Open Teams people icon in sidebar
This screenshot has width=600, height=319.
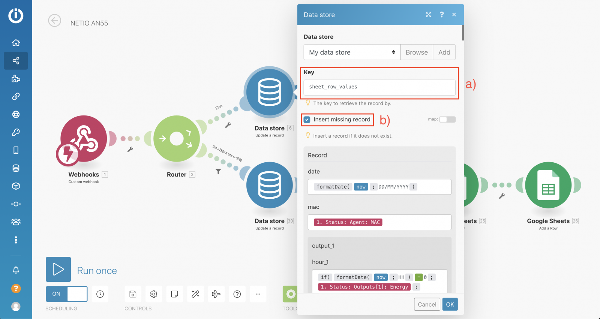16,222
